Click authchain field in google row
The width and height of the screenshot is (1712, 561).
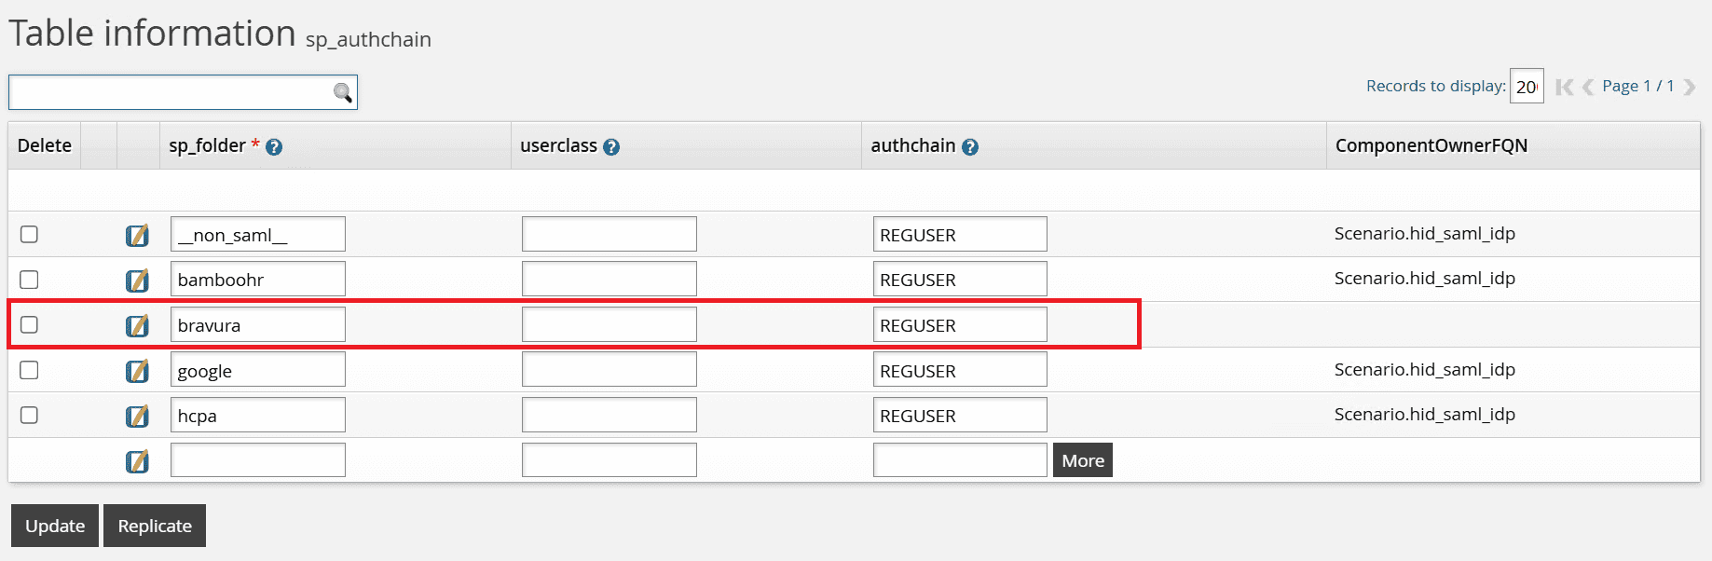pyautogui.click(x=959, y=370)
